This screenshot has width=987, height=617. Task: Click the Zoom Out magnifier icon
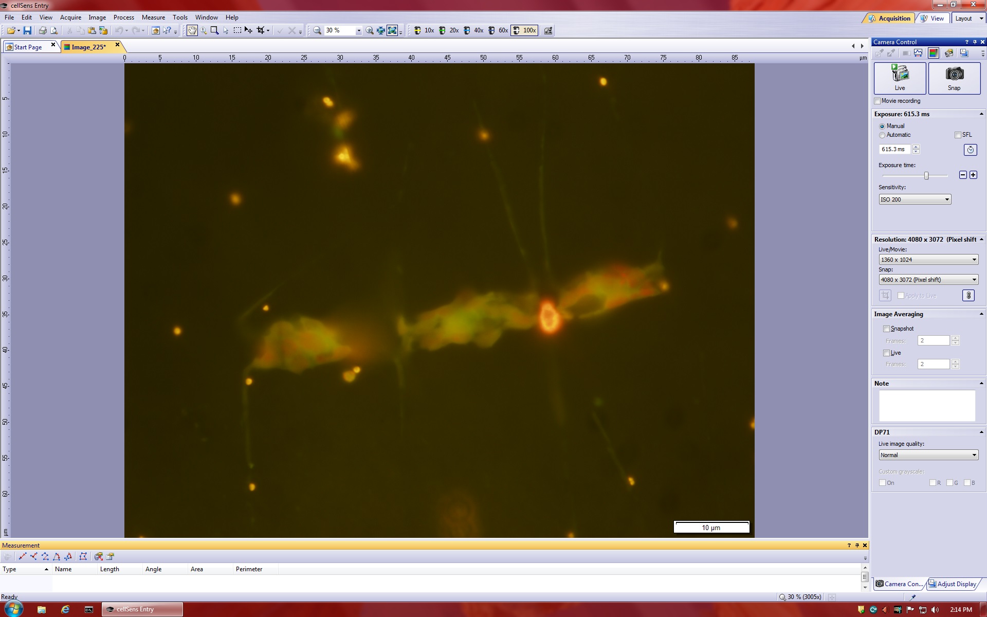pos(317,31)
